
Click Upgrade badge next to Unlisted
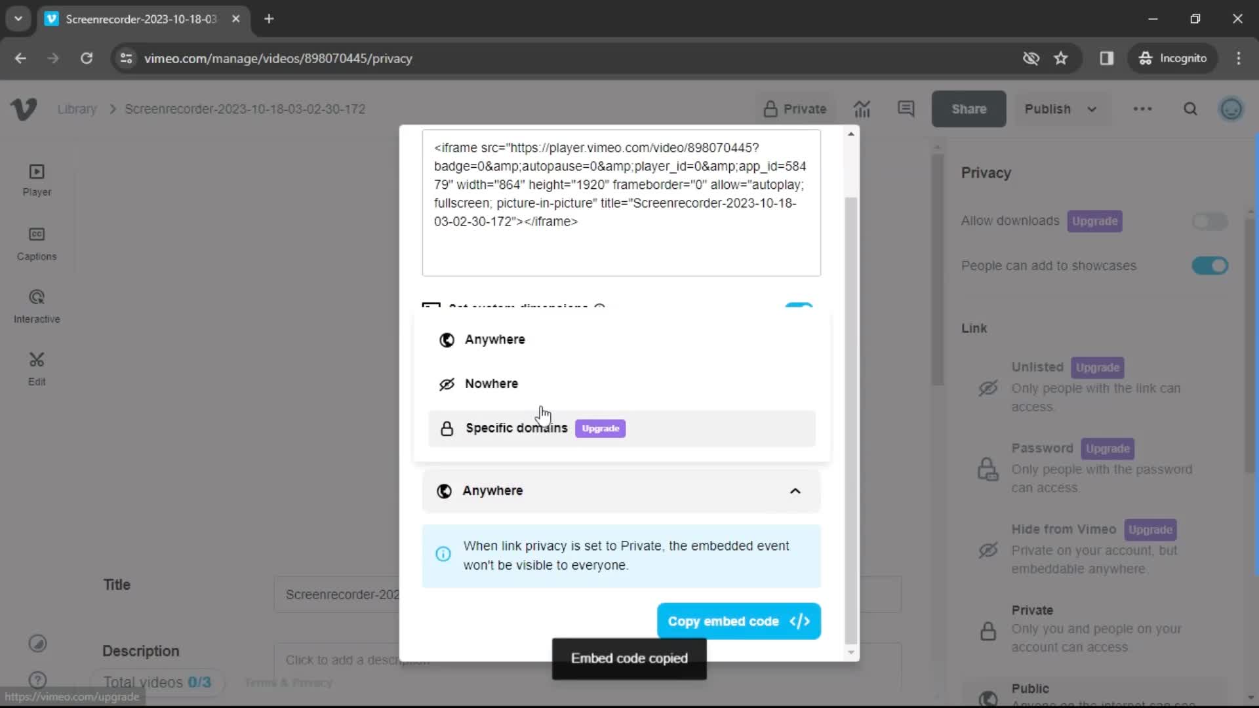1097,367
